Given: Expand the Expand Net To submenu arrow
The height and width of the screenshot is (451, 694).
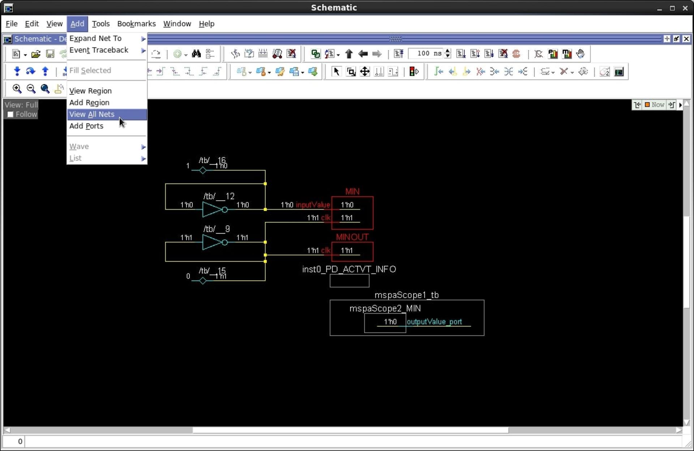Looking at the screenshot, I should pyautogui.click(x=143, y=39).
